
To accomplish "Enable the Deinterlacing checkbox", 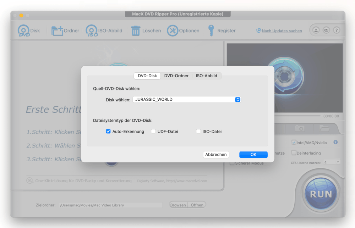I will [x=294, y=153].
